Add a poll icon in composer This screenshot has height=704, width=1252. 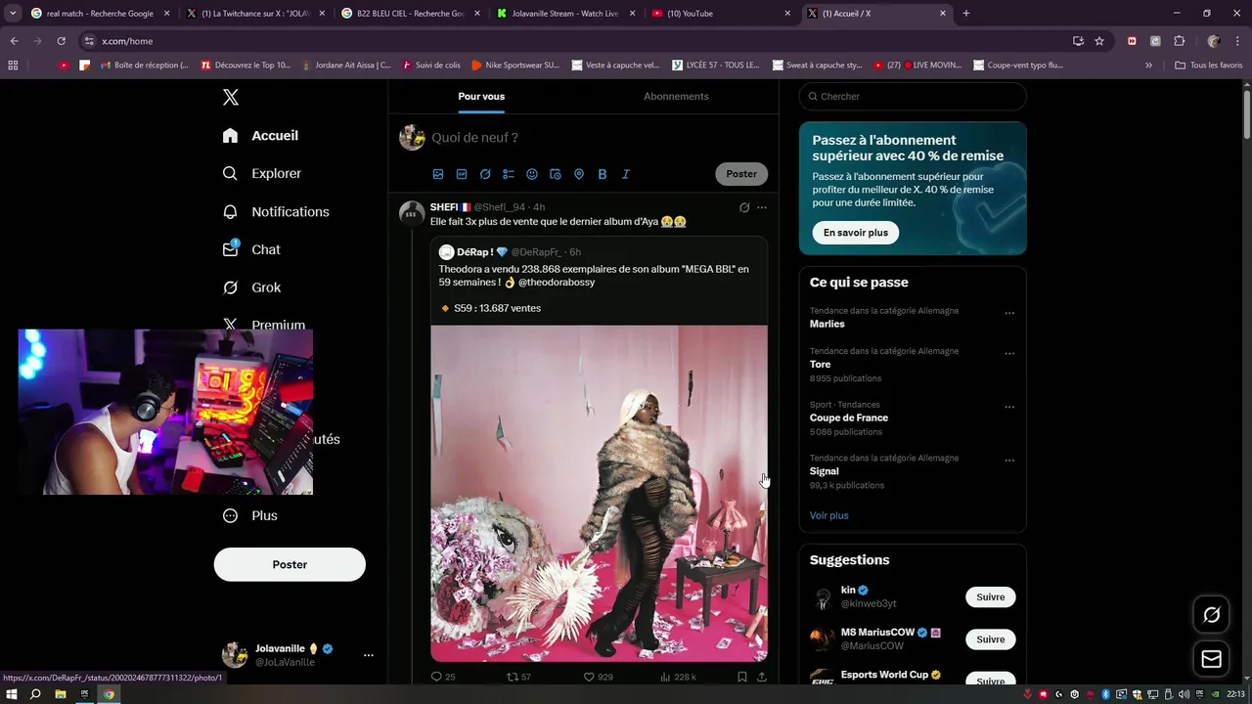coord(509,174)
